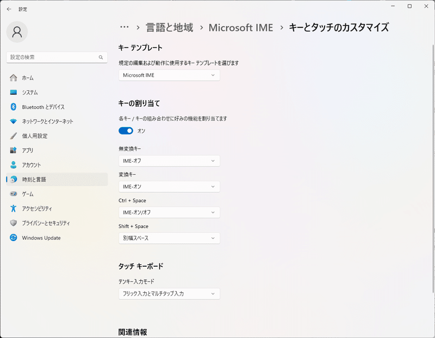Click the Windows Update sync icon
This screenshot has height=338, width=435.
tap(13, 237)
